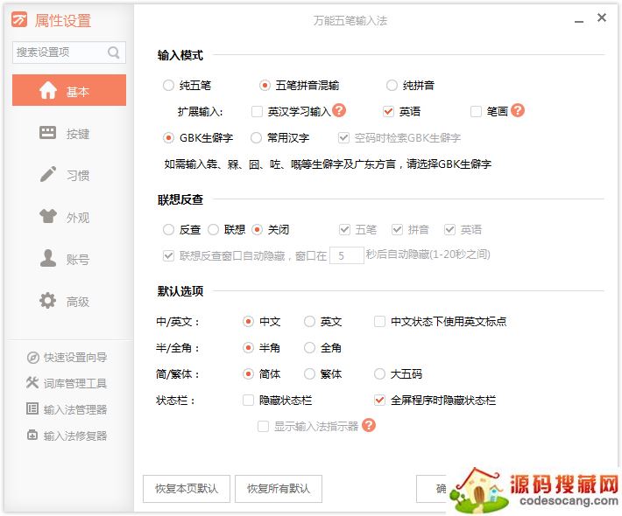Viewport: 622px width, 516px height.
Task: Click the house icon in 基本 tab
Action: 48,90
